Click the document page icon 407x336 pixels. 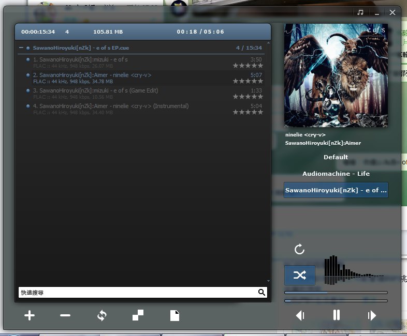[175, 315]
